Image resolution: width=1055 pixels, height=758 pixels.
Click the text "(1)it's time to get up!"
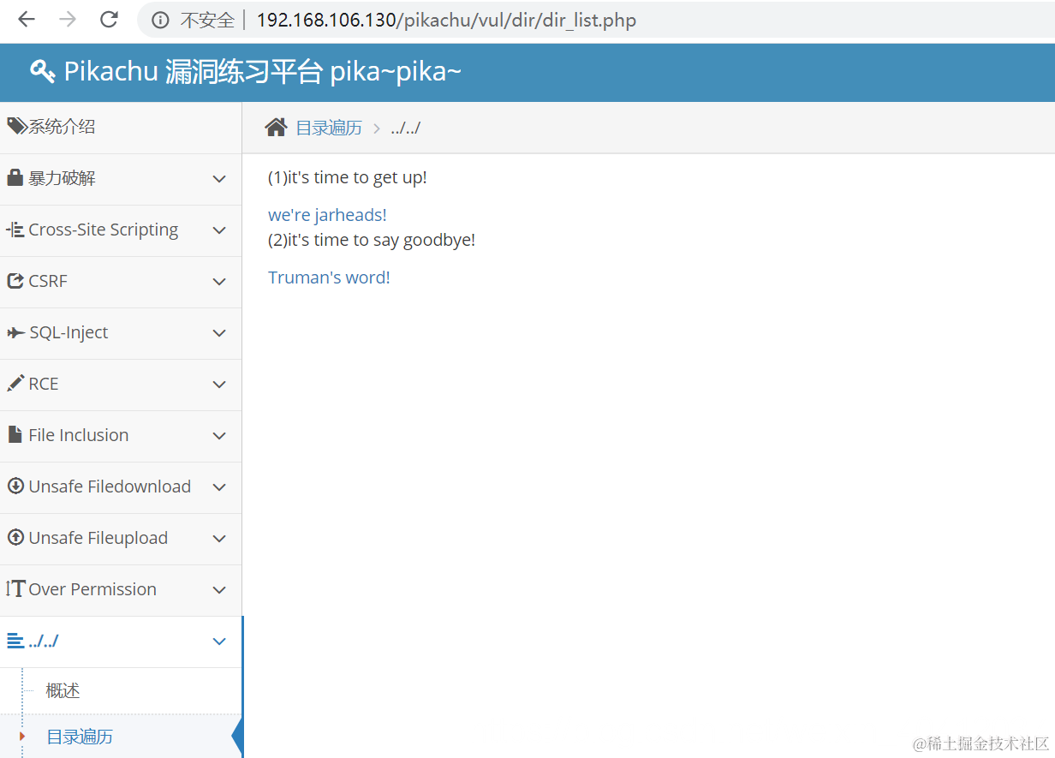347,177
